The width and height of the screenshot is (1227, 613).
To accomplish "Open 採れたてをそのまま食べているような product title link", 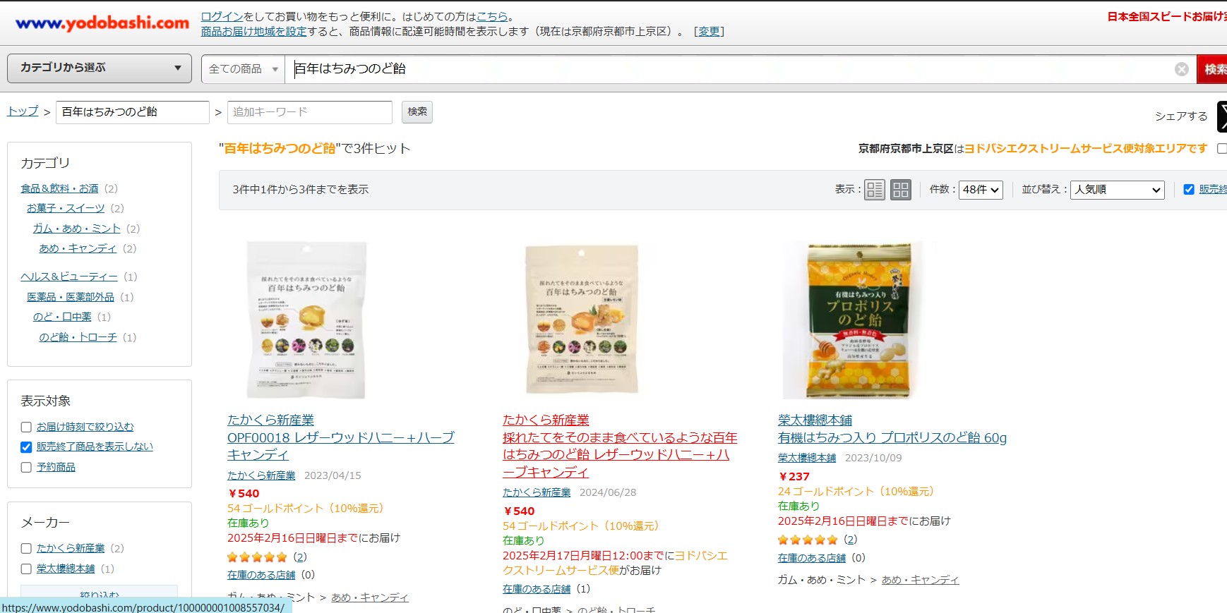I will pyautogui.click(x=619, y=454).
